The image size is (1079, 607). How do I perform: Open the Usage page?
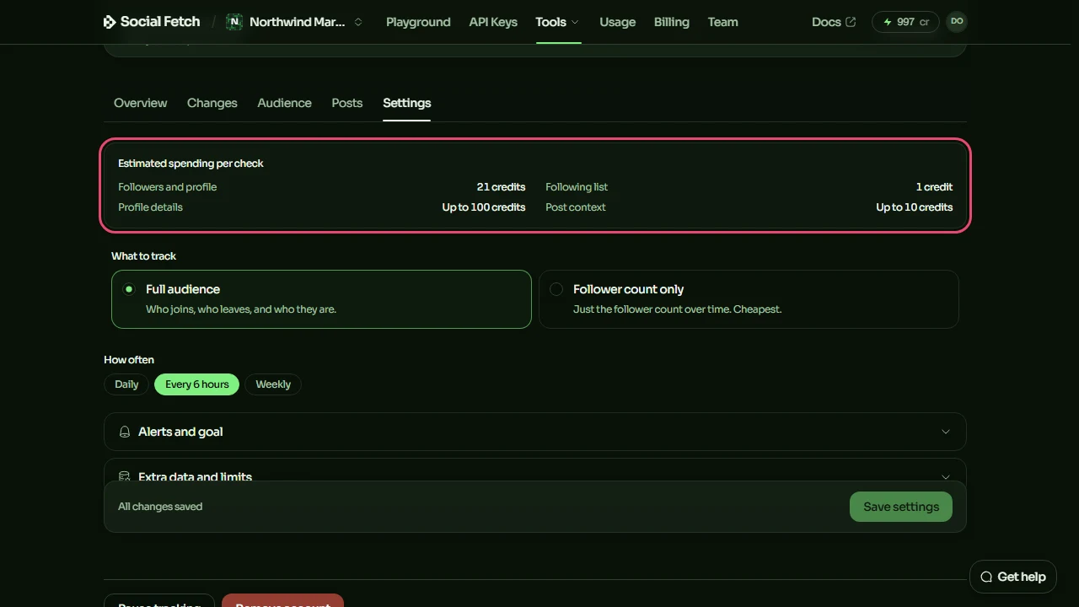(618, 22)
